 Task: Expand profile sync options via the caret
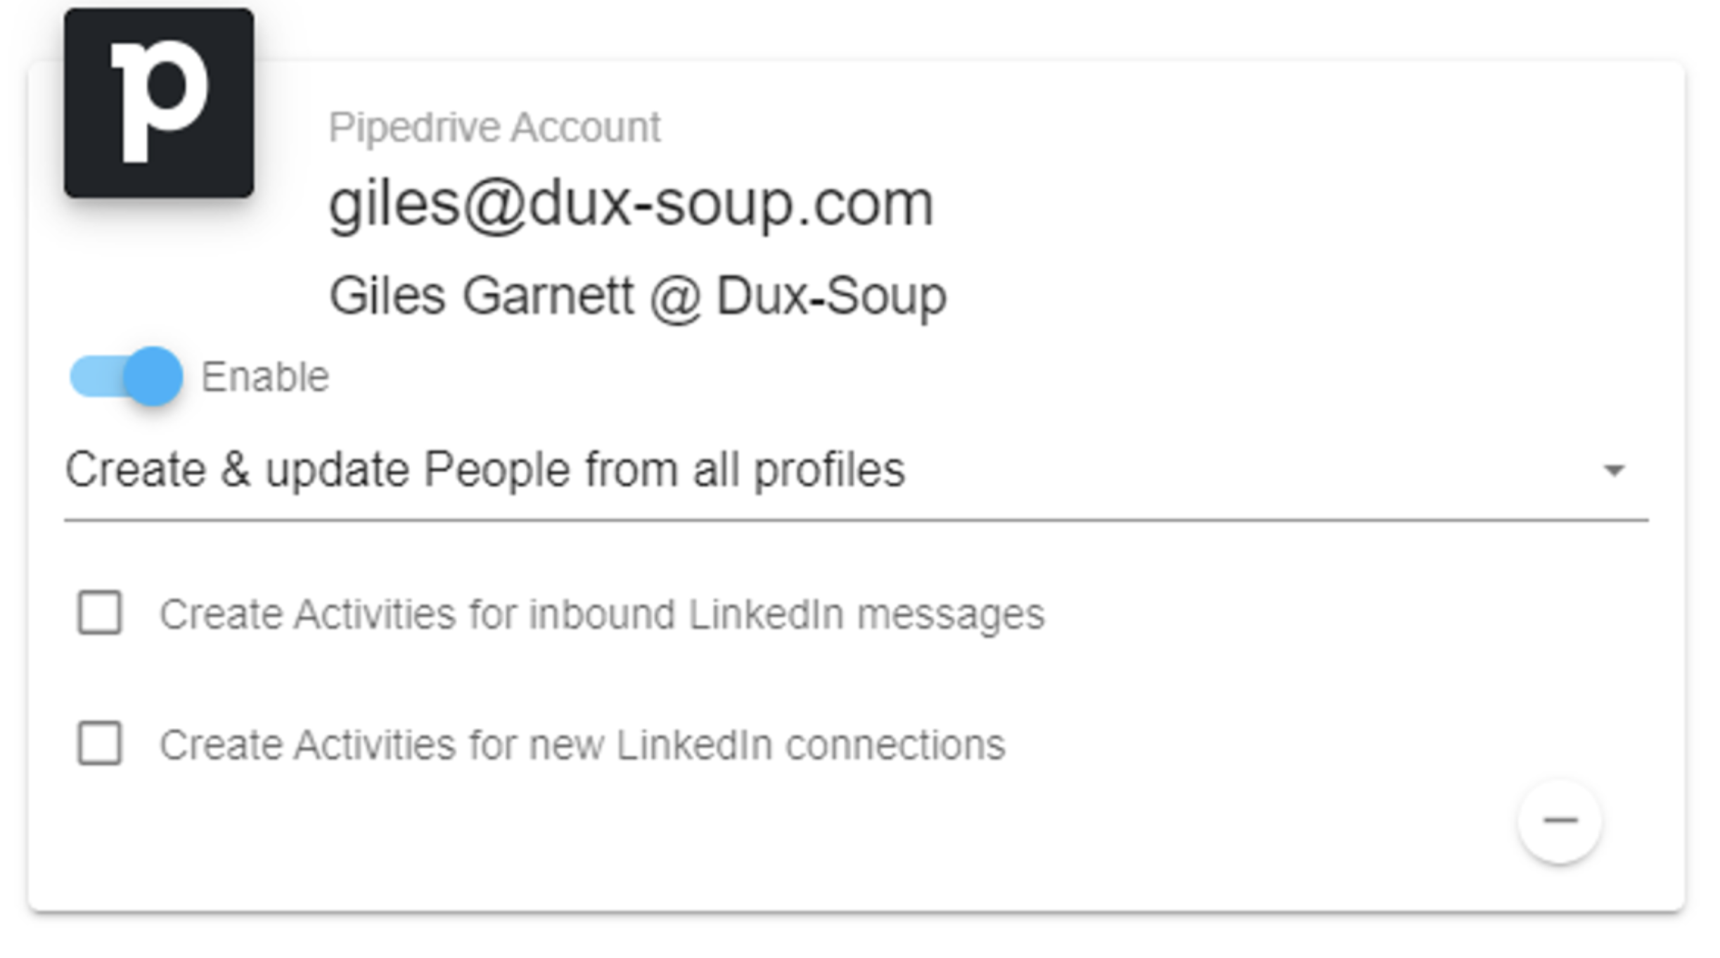pos(1614,470)
